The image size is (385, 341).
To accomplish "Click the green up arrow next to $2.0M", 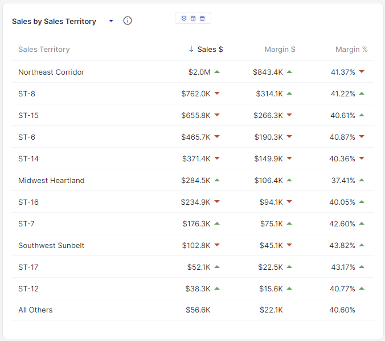I will tap(217, 72).
